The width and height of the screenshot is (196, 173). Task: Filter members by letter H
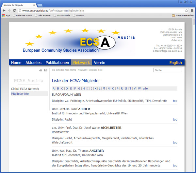[84, 88]
